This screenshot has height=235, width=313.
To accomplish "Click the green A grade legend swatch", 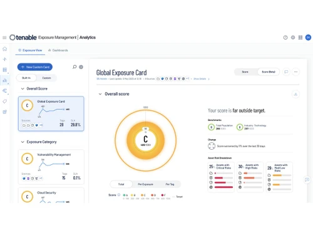I will [124, 195].
